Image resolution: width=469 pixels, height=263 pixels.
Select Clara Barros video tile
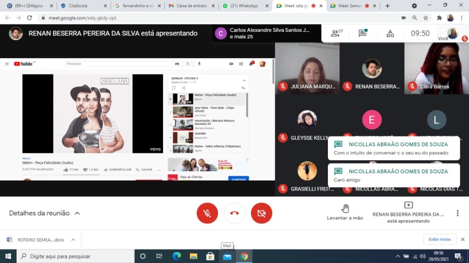click(x=436, y=68)
